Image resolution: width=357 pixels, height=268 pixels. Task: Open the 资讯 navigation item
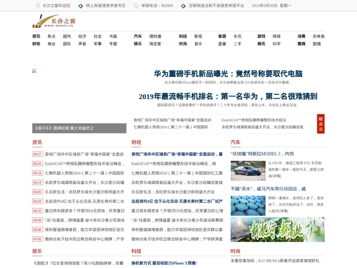[x=36, y=36]
